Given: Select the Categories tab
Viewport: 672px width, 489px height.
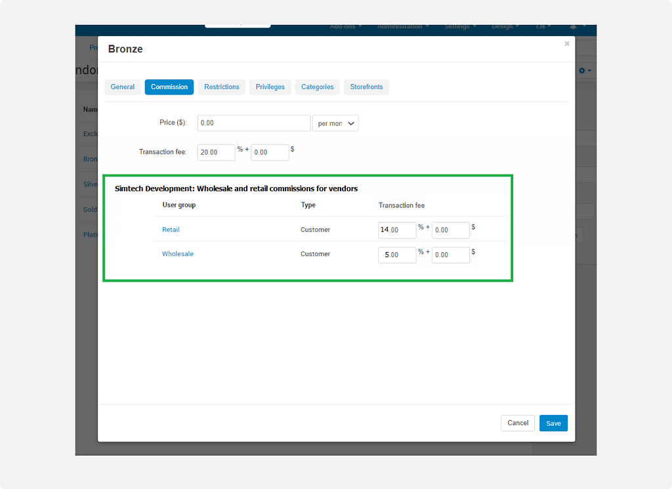Looking at the screenshot, I should click(318, 87).
